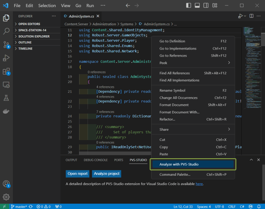Toggle the bottom panel layout button
This screenshot has height=209, width=265.
click(x=197, y=6)
